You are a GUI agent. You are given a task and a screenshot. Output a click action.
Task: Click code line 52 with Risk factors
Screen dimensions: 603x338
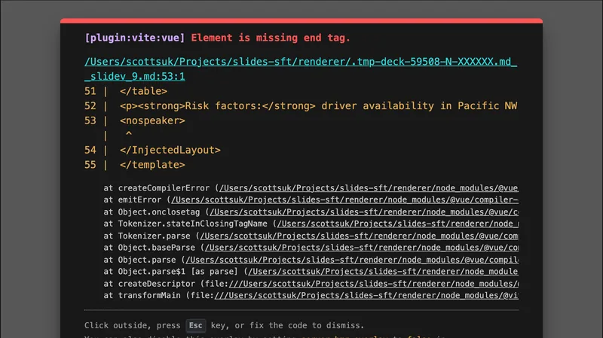point(317,105)
